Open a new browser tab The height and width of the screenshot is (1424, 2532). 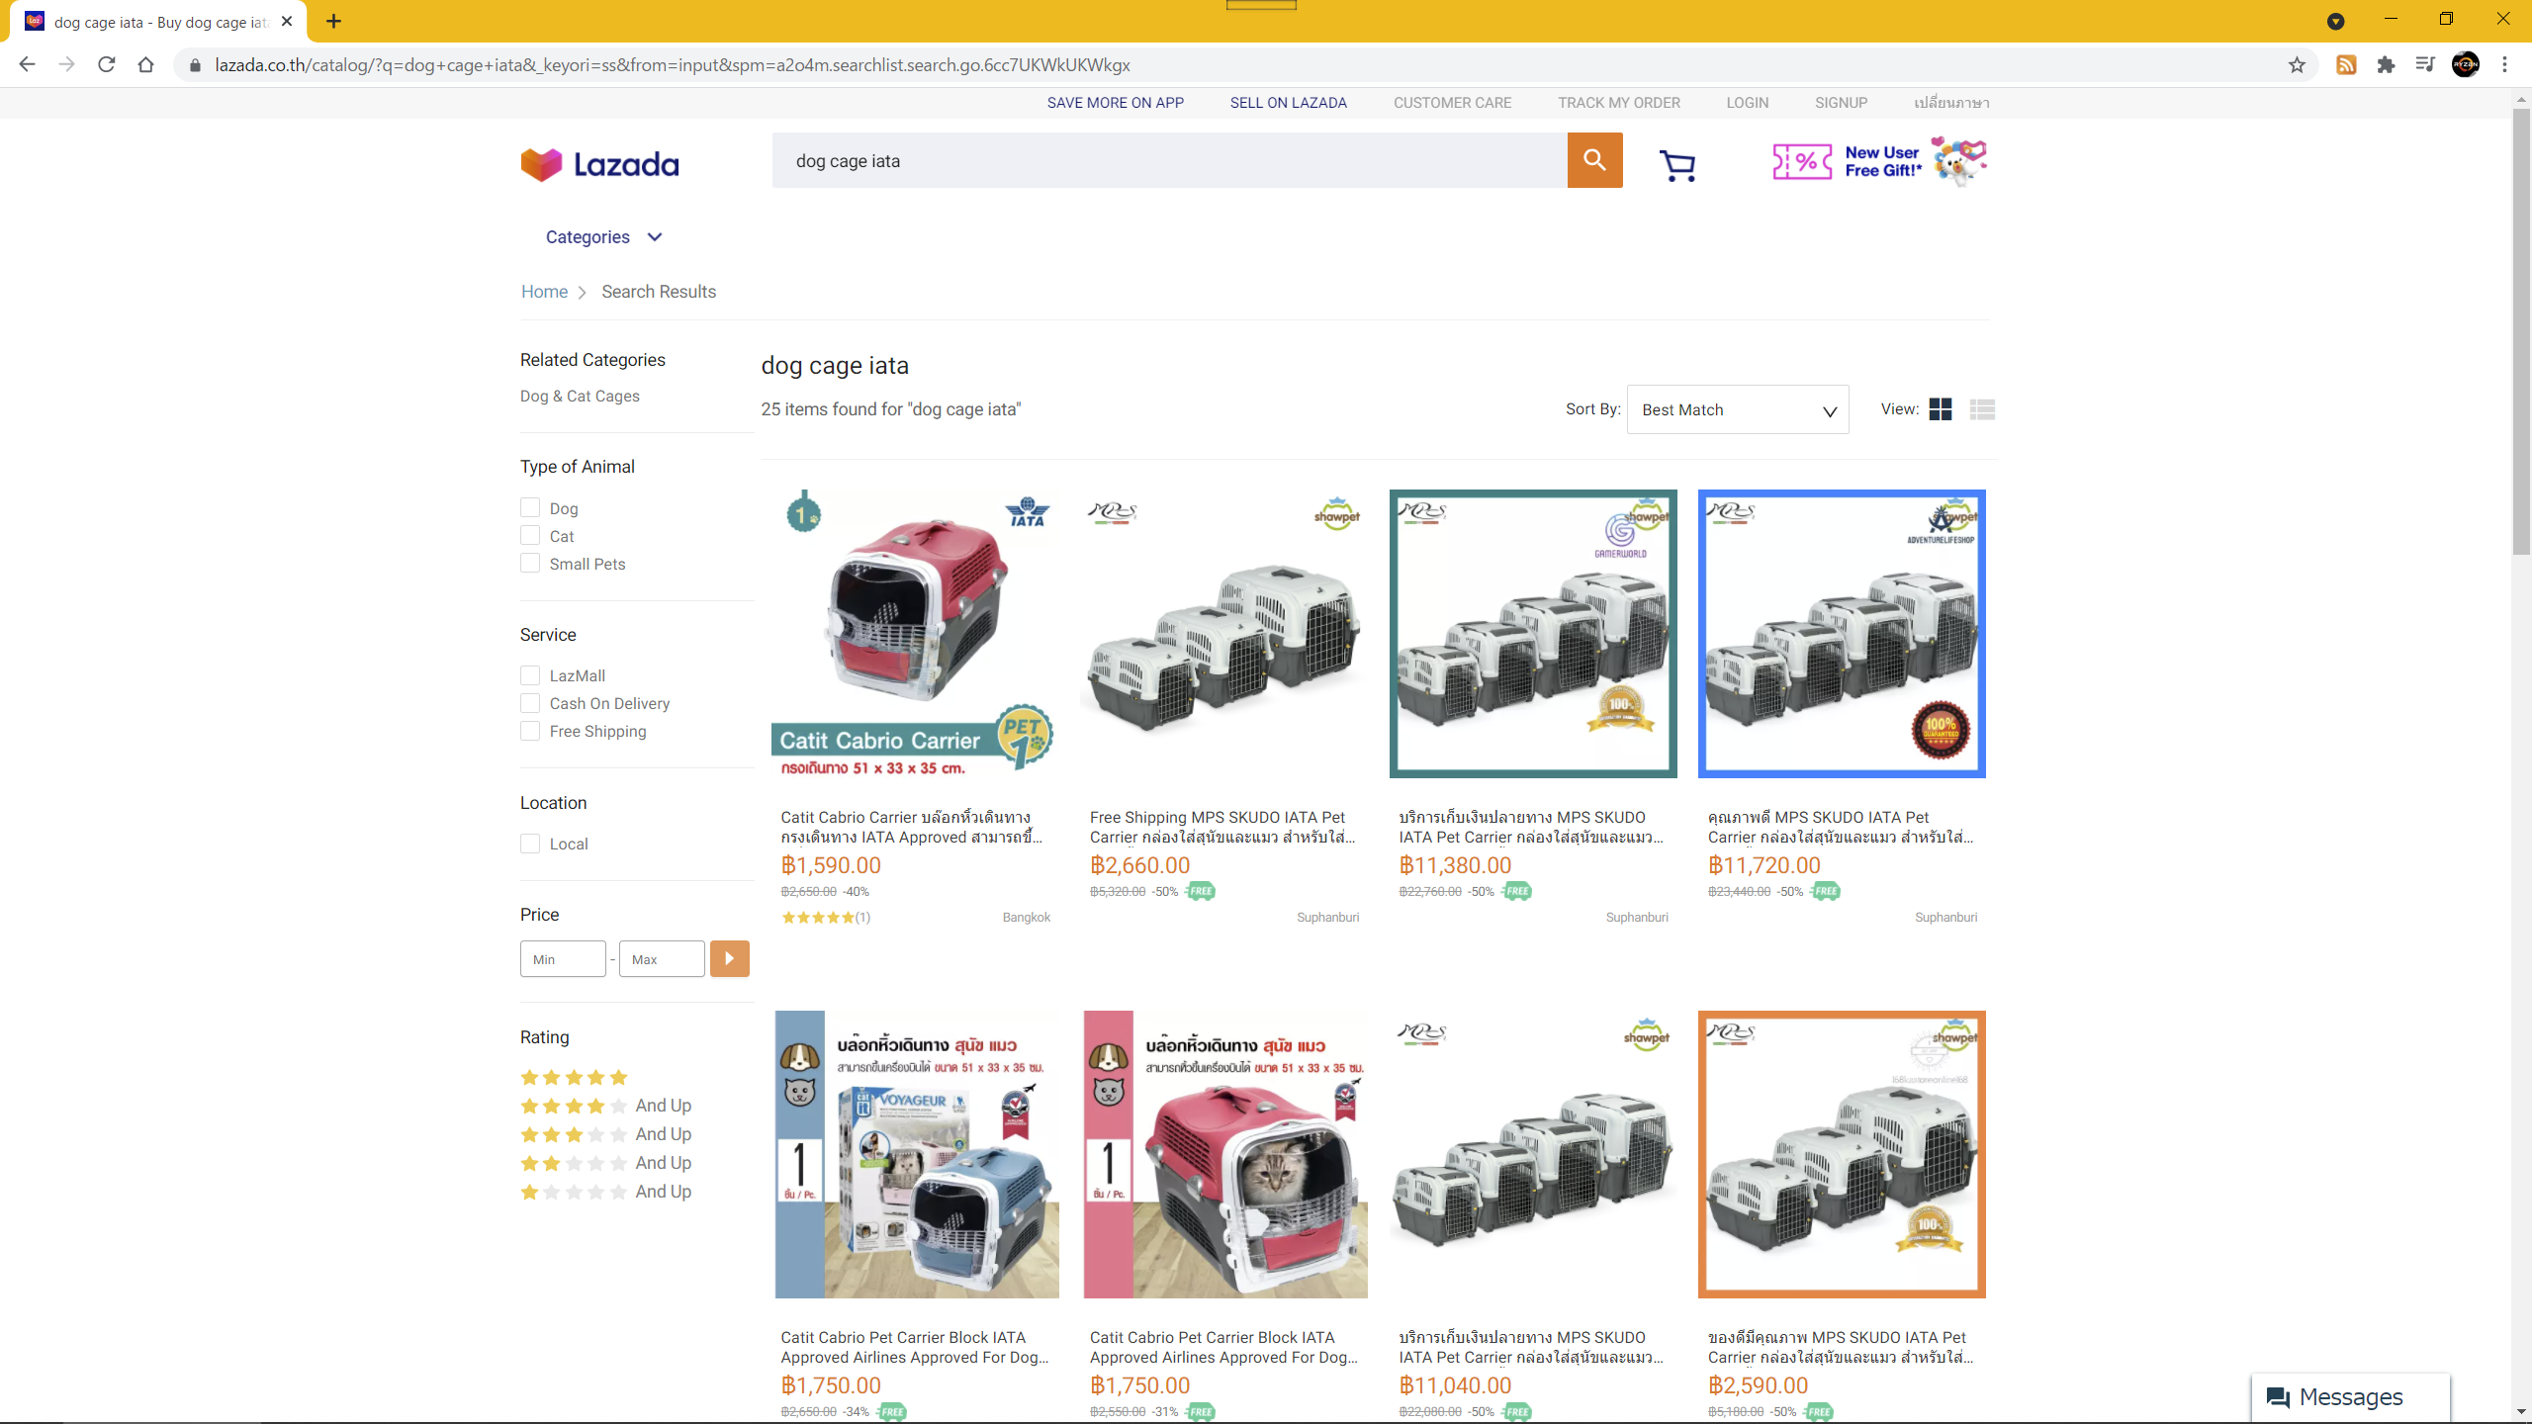334,21
